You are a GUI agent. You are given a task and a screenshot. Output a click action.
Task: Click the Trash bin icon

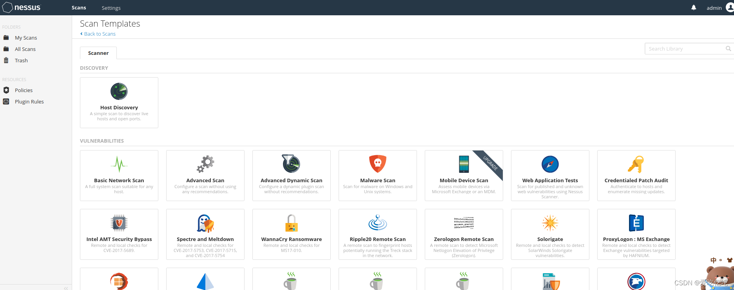6,60
